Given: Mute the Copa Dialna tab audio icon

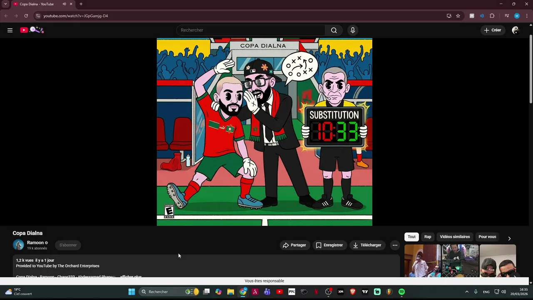Looking at the screenshot, I should coord(64,4).
